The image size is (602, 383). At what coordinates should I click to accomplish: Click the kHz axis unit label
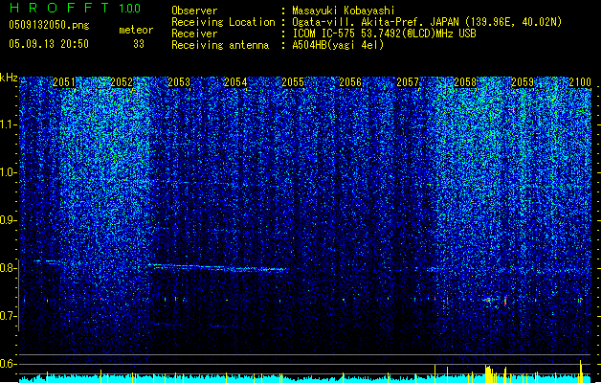9,78
